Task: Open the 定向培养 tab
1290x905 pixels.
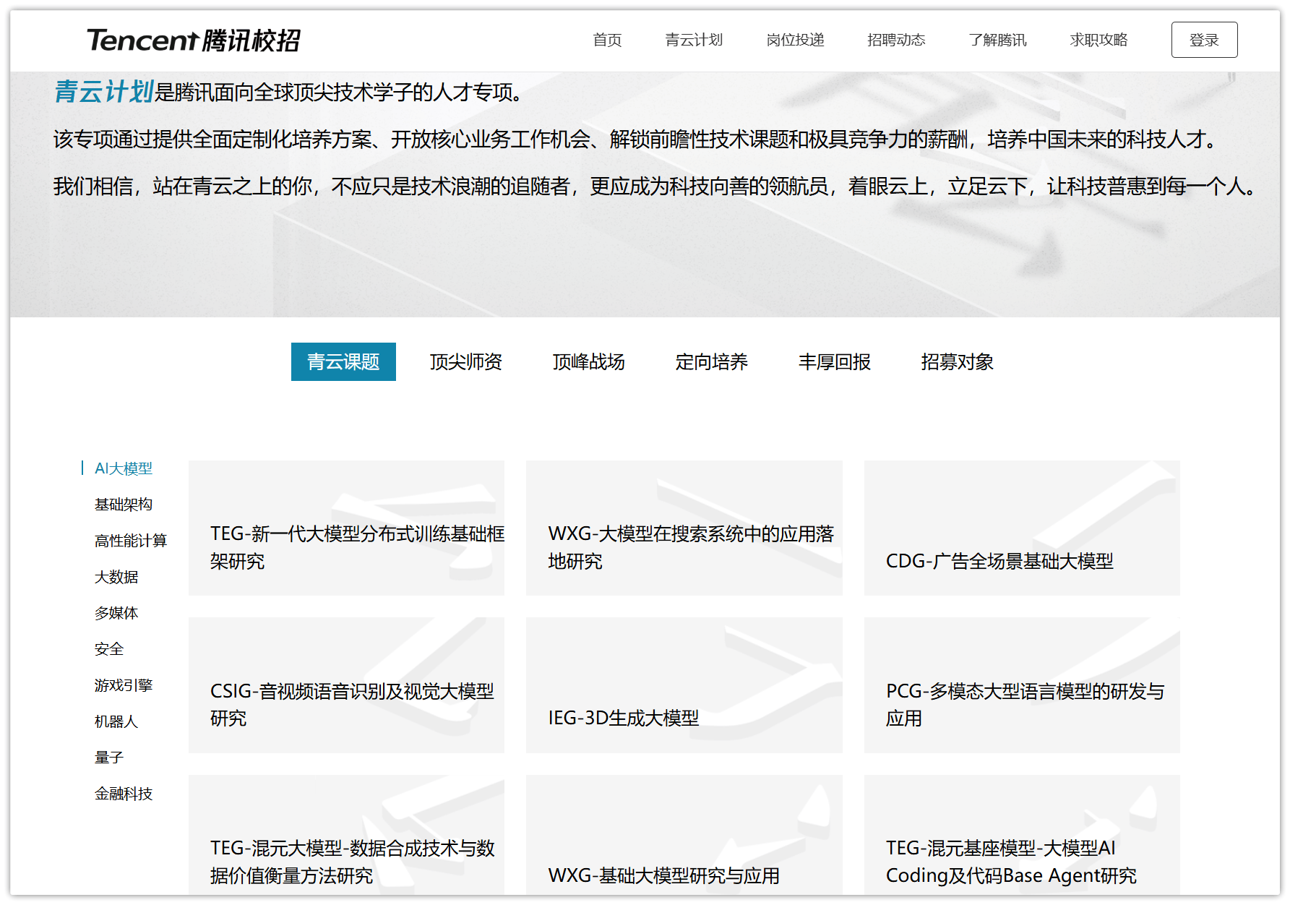Action: (712, 361)
